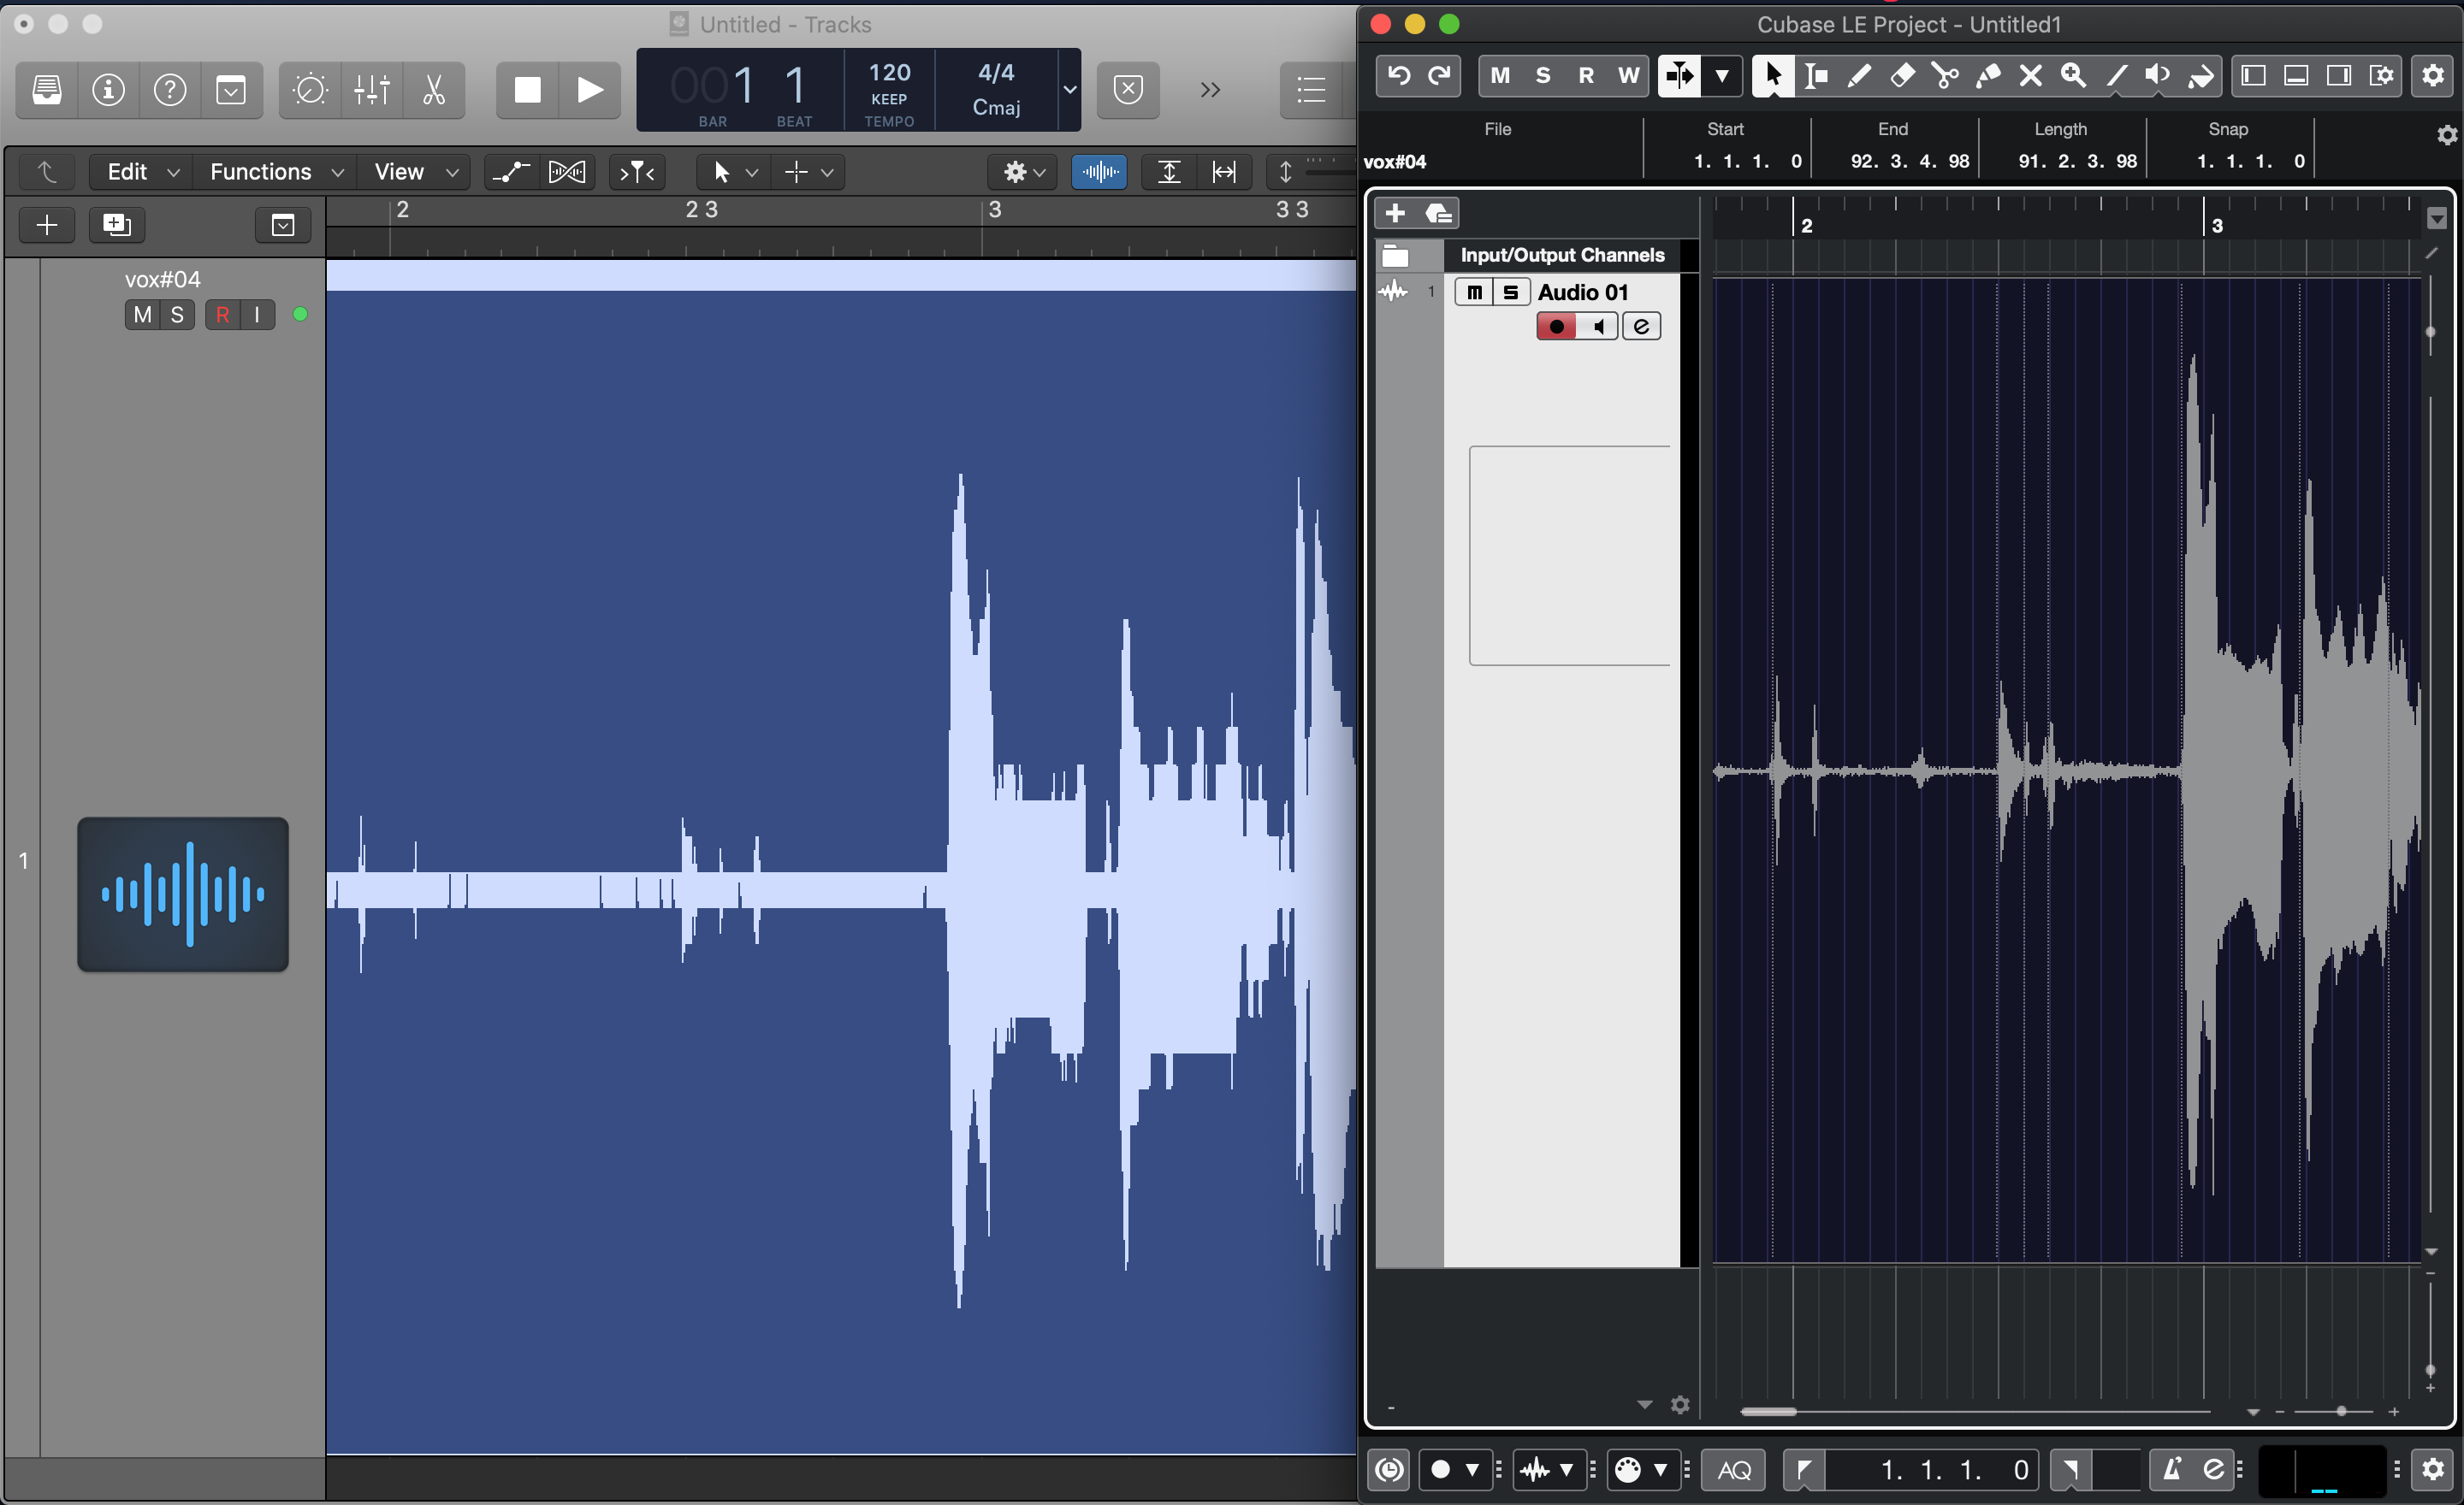Viewport: 2464px width, 1505px height.
Task: Toggle record enable on Audio 01
Action: tap(1556, 327)
